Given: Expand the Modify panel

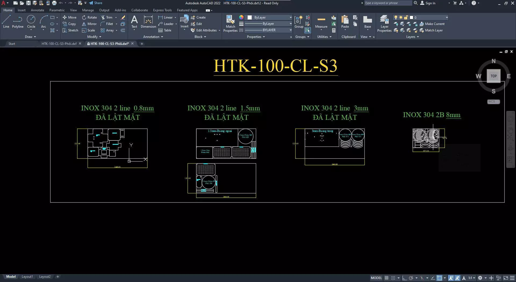Looking at the screenshot, I should point(94,37).
